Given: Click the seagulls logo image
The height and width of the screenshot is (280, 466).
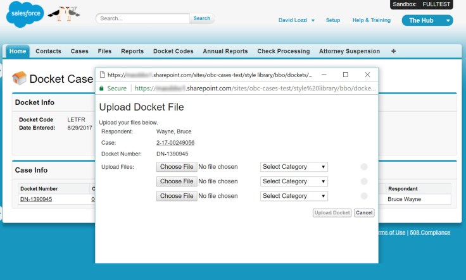Looking at the screenshot, I should click(64, 14).
